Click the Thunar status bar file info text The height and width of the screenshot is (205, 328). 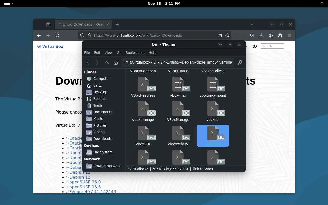170,169
